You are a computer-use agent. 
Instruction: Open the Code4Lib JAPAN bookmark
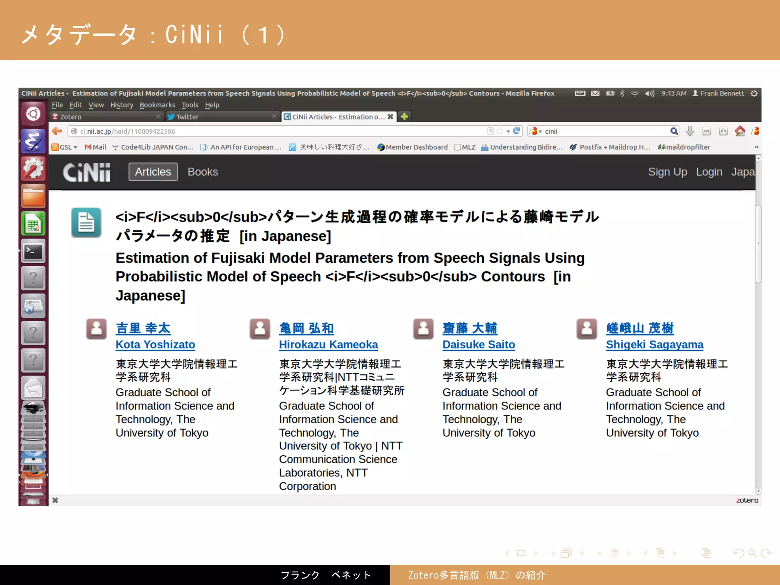click(x=153, y=147)
